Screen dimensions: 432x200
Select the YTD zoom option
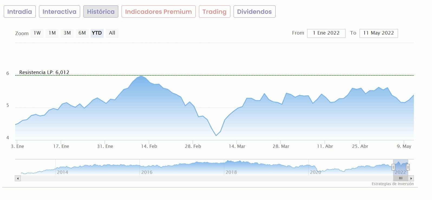point(97,33)
